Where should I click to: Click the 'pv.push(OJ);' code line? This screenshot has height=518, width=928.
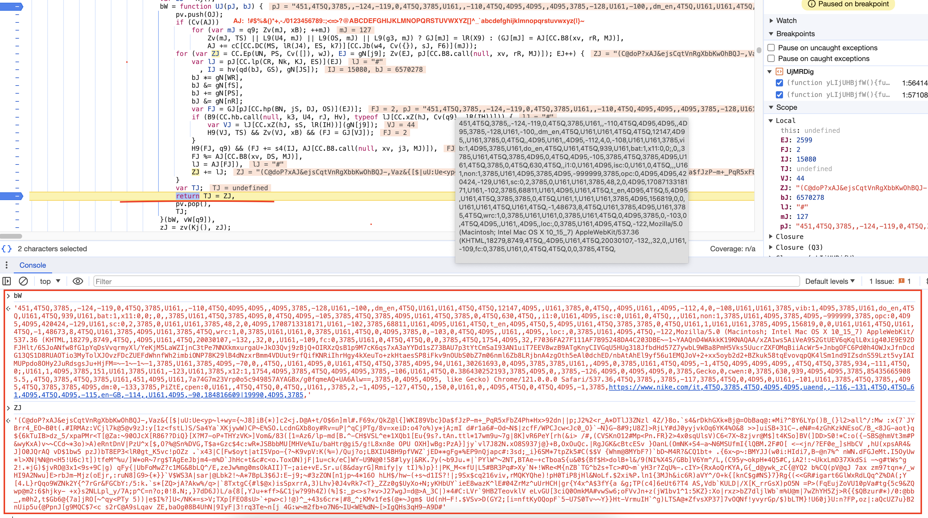[199, 14]
